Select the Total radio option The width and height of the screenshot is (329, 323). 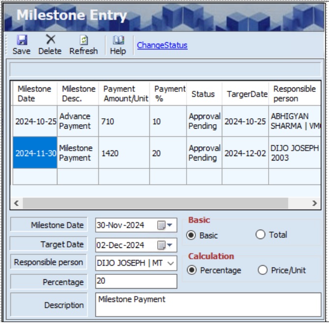point(260,235)
